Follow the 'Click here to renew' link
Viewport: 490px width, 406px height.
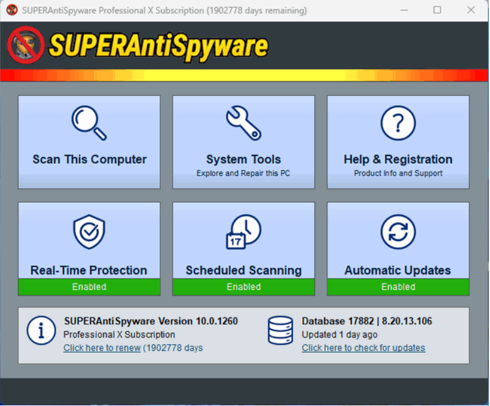pyautogui.click(x=102, y=348)
